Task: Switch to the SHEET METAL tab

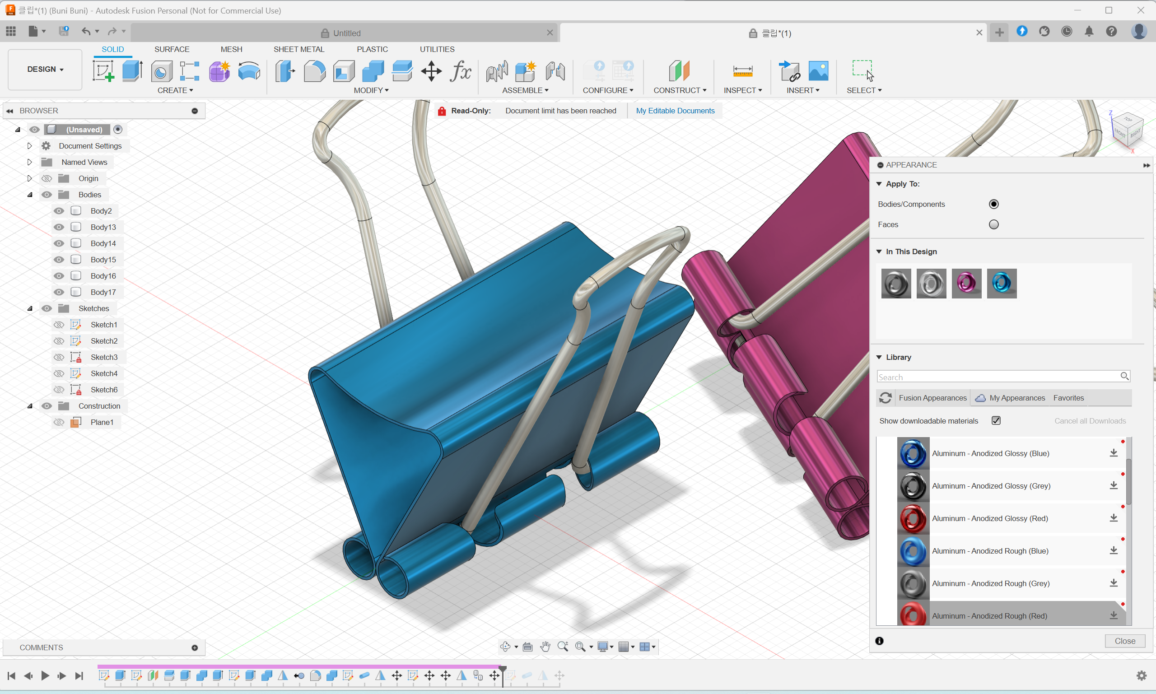Action: [x=298, y=49]
